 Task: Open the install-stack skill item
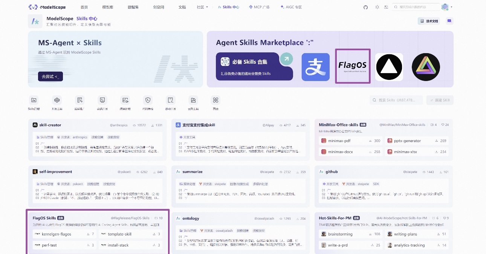point(130,245)
